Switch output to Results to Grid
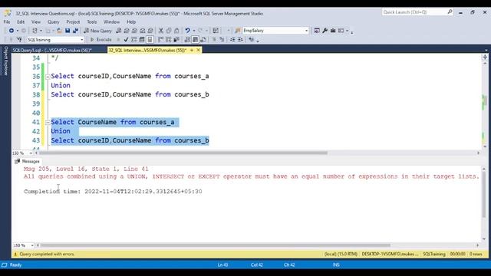The width and height of the screenshot is (491, 276). (195, 39)
